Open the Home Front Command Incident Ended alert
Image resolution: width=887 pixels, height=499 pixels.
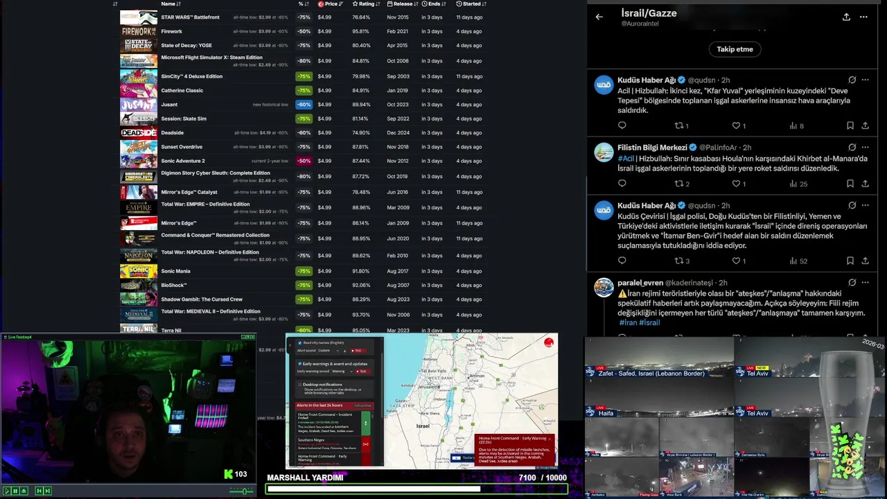point(334,422)
